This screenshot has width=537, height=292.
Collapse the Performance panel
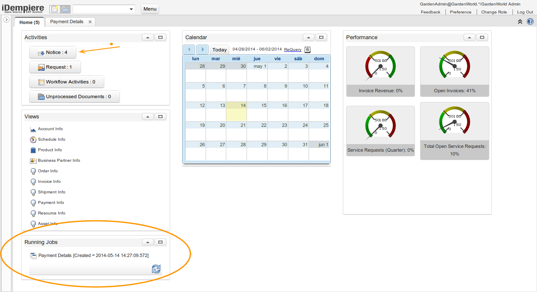coord(469,38)
